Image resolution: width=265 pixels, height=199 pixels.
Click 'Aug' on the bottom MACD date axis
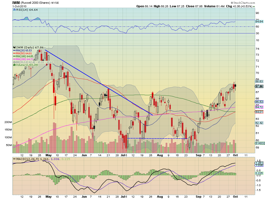click(x=160, y=197)
